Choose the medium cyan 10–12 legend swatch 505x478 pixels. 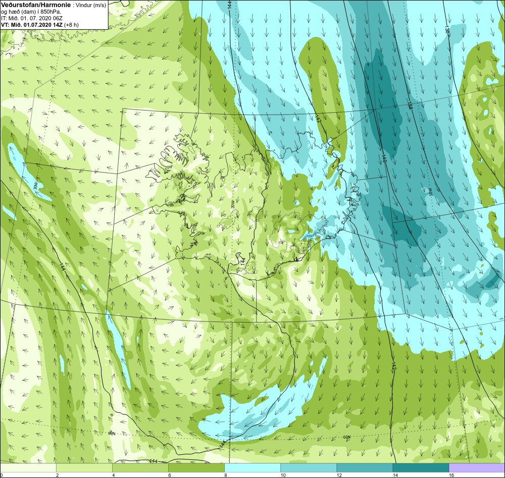(x=309, y=468)
